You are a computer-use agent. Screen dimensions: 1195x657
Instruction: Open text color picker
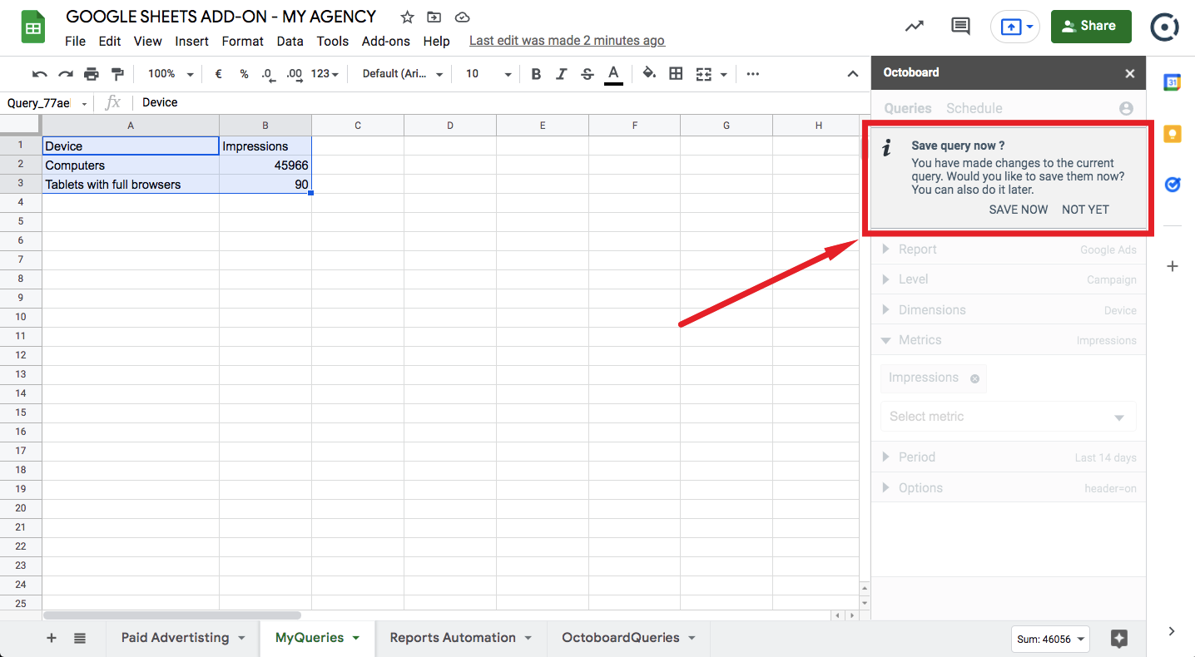613,74
